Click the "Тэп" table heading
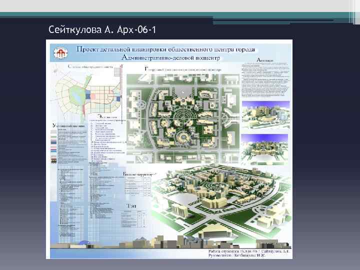This screenshot has width=360, height=270. (x=131, y=206)
